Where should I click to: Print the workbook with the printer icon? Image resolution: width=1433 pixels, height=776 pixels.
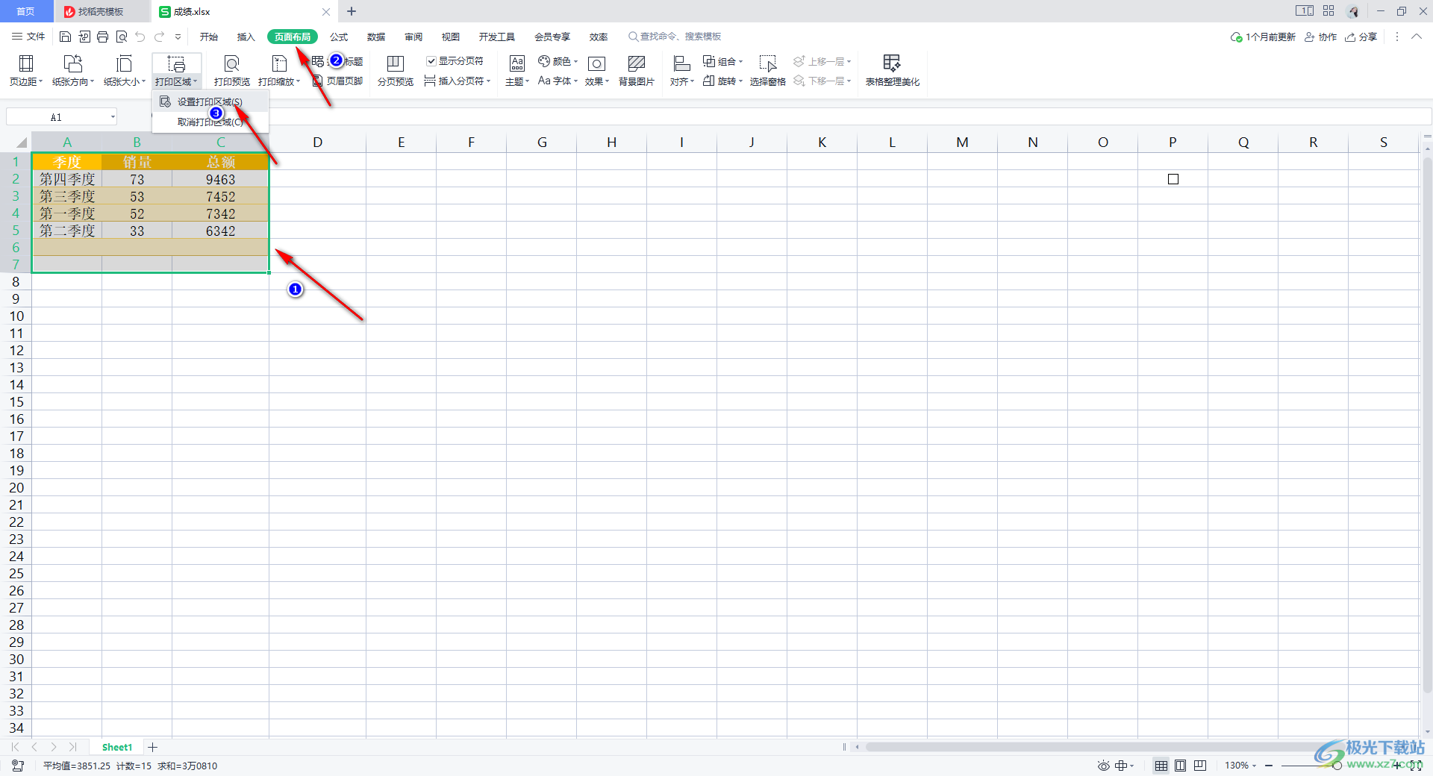point(103,37)
